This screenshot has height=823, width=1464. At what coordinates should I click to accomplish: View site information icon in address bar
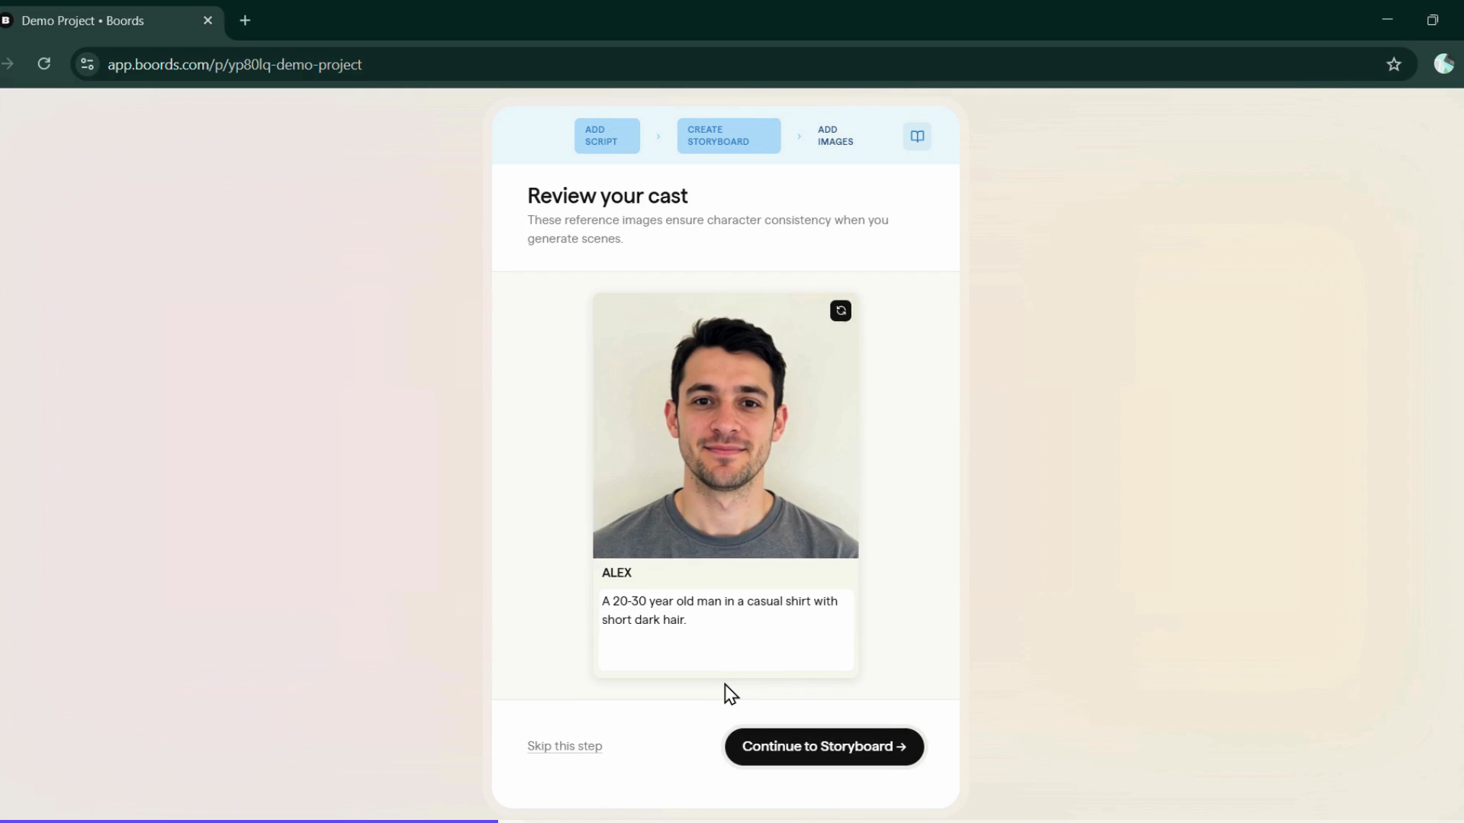tap(88, 65)
